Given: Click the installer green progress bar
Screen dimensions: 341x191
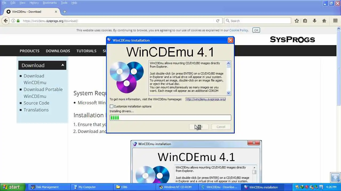Looking at the screenshot, I should coord(170,118).
